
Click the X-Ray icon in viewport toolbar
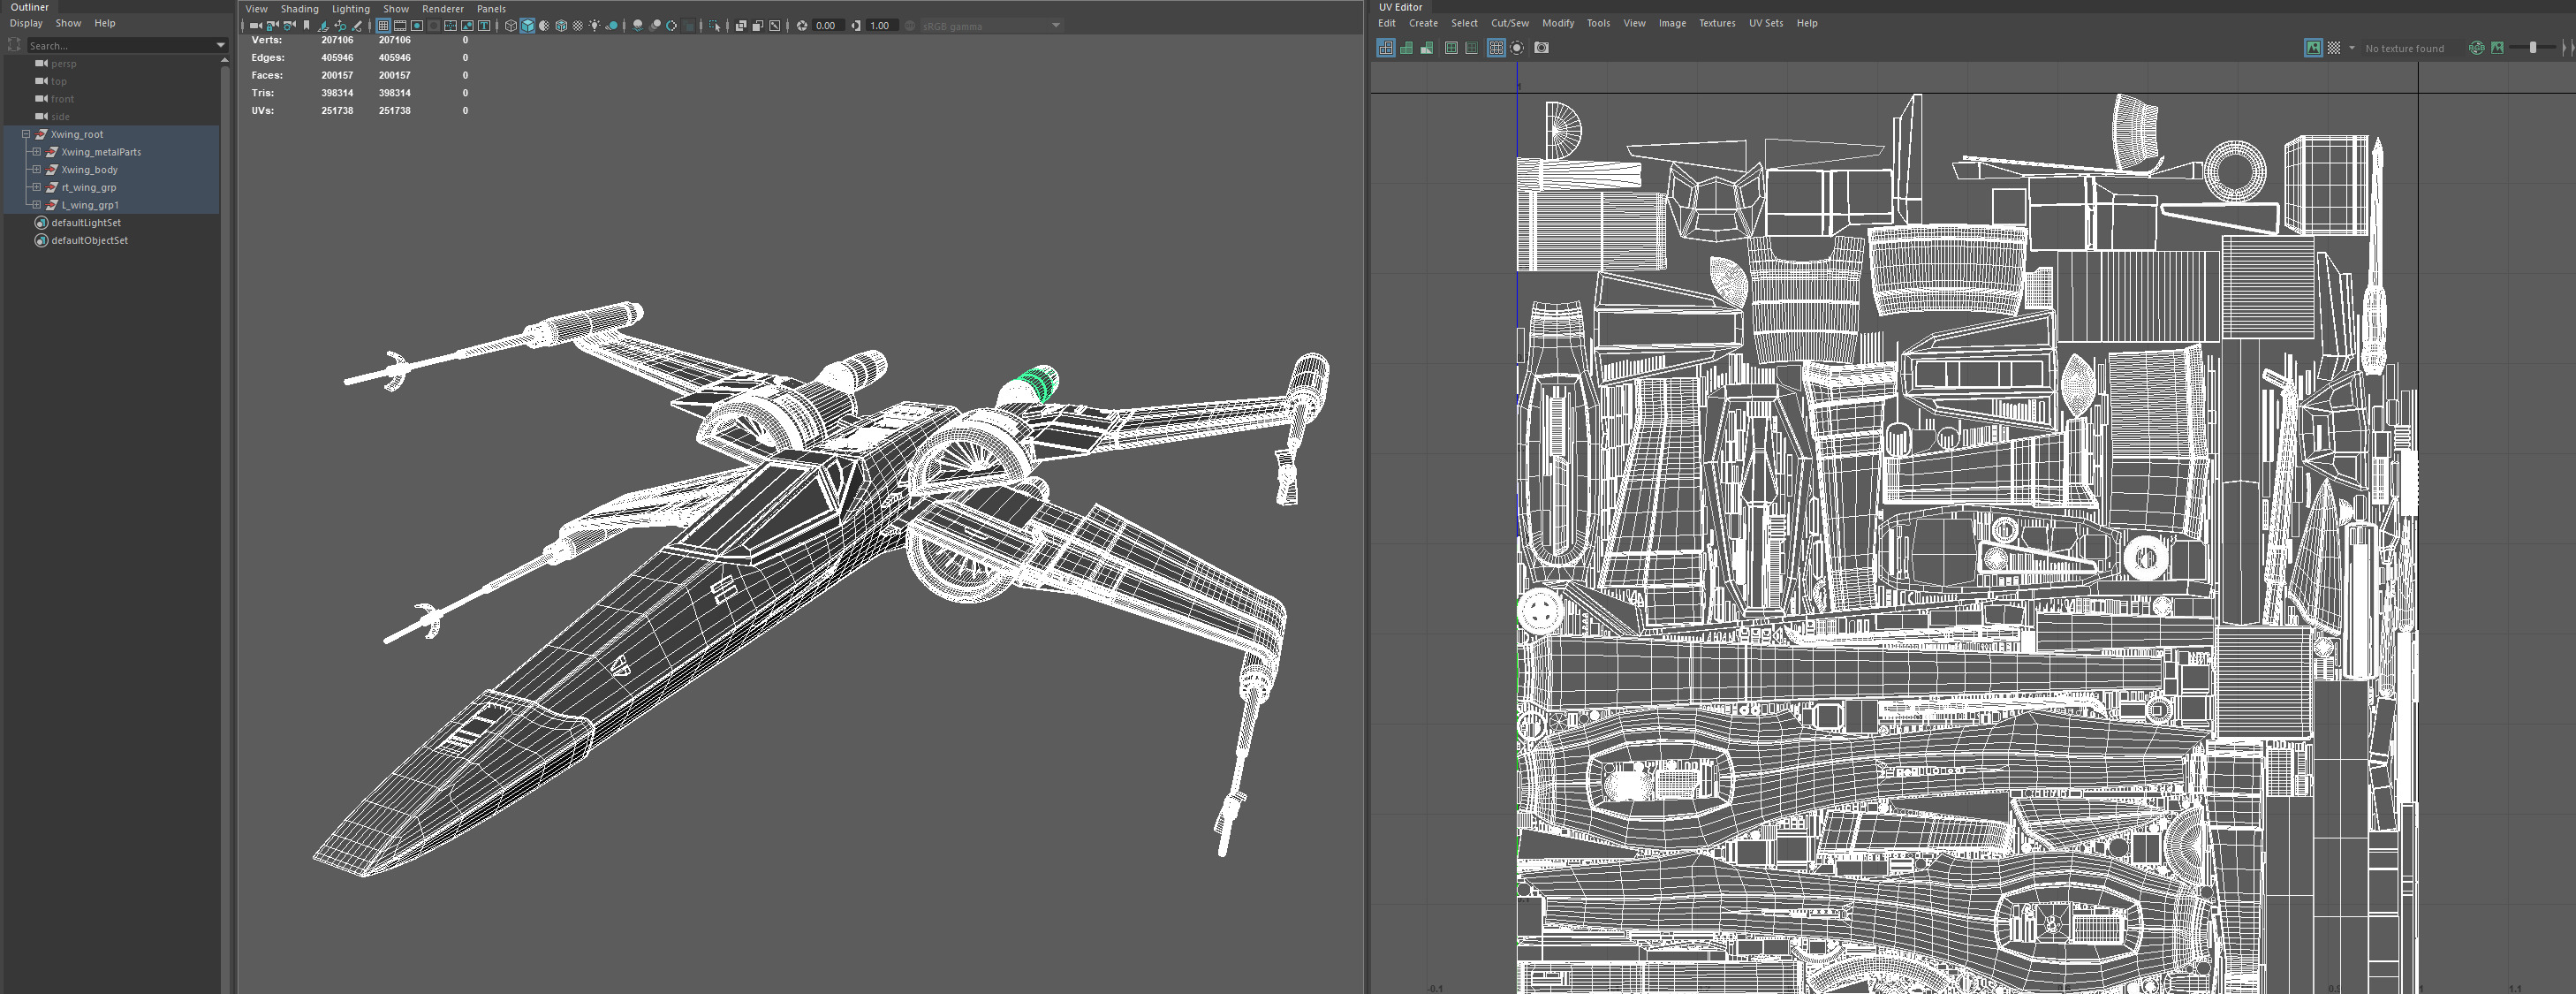point(741,25)
